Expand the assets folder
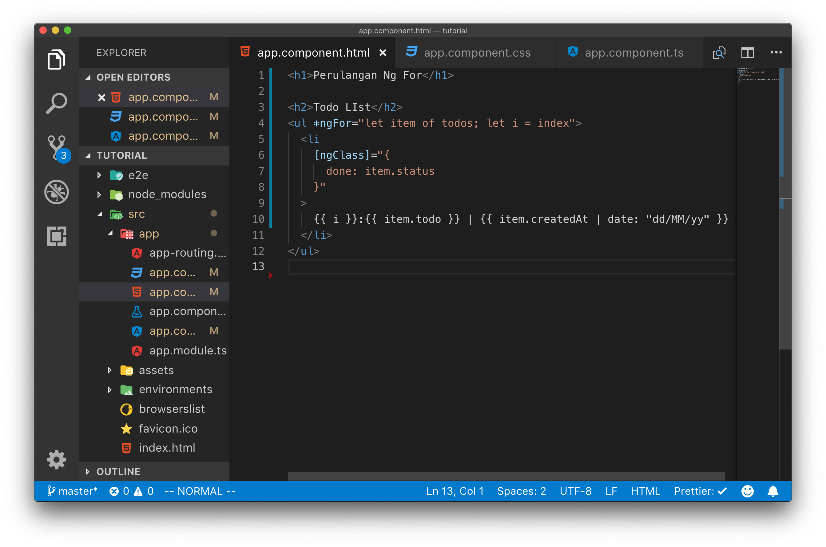 tap(154, 370)
